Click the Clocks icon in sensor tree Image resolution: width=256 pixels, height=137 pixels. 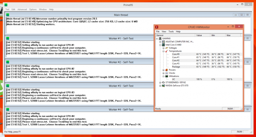(x=167, y=73)
